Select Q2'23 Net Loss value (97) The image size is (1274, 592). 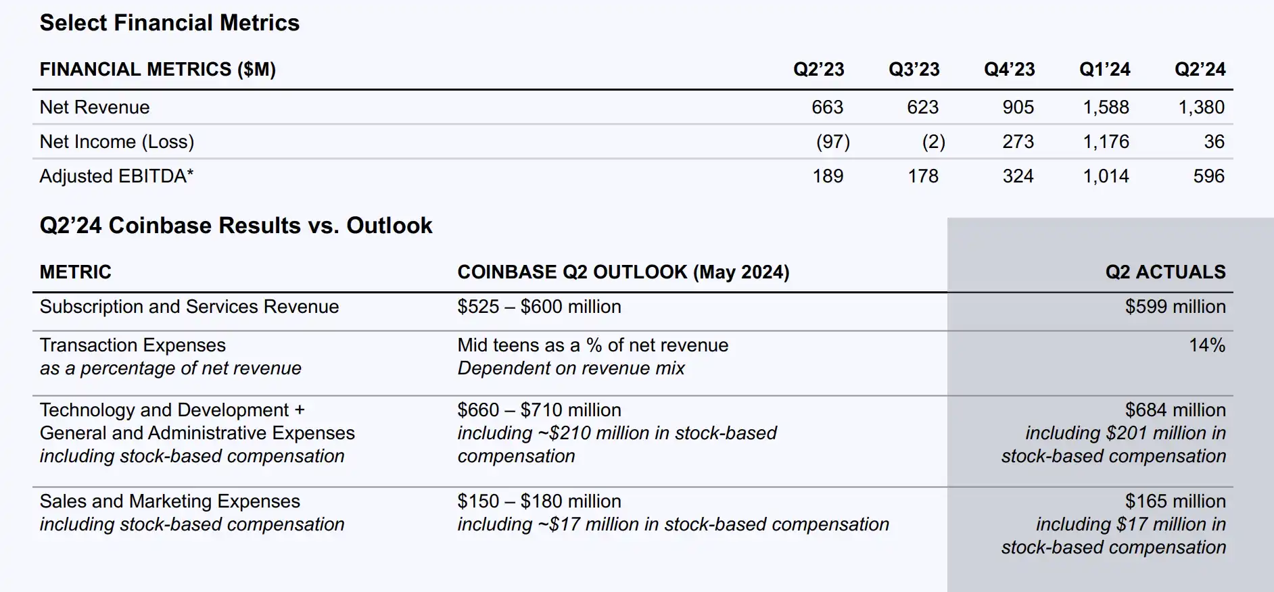pos(832,142)
